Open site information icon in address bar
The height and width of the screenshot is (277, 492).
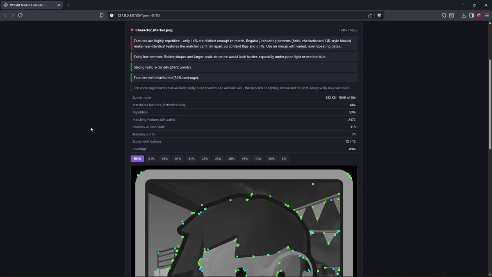coord(112,15)
